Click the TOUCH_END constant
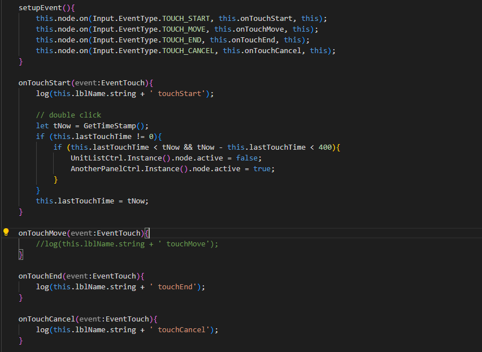482x352 pixels. [x=182, y=40]
